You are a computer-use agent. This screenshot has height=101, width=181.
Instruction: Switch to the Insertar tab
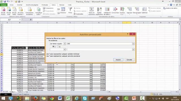pyautogui.click(x=20, y=5)
